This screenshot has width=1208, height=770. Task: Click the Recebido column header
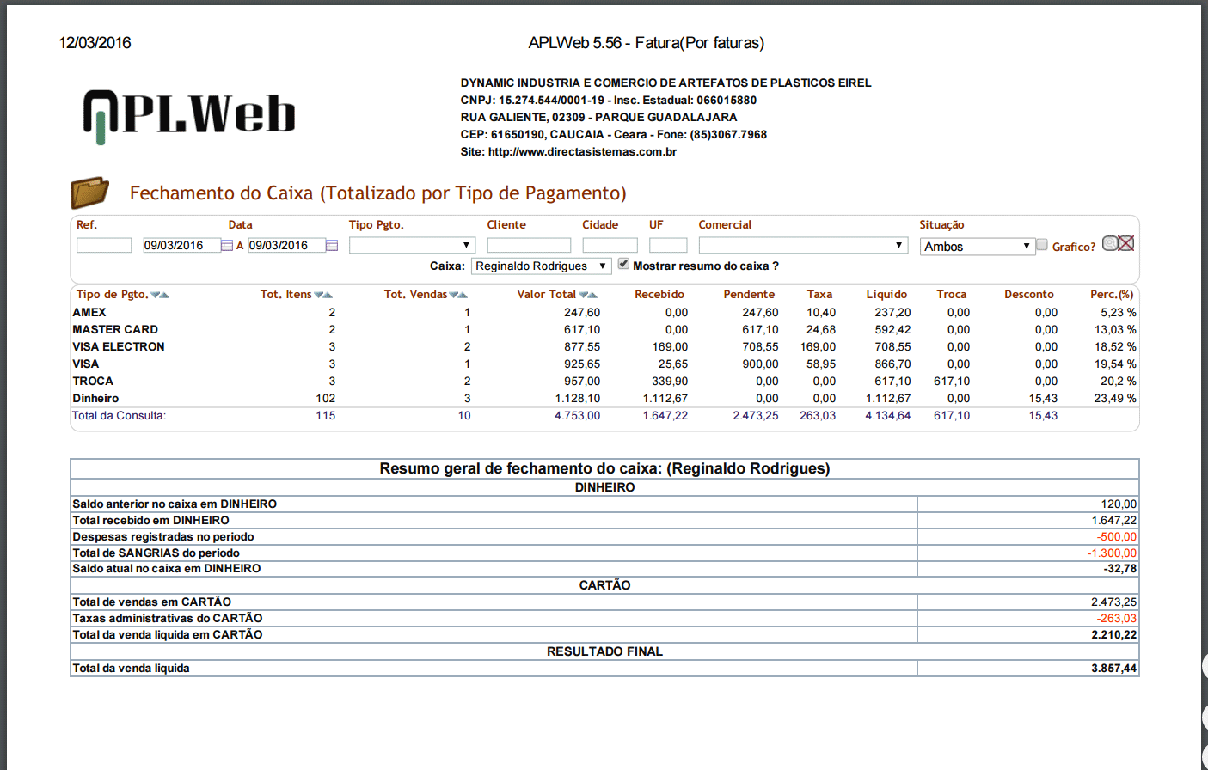659,295
